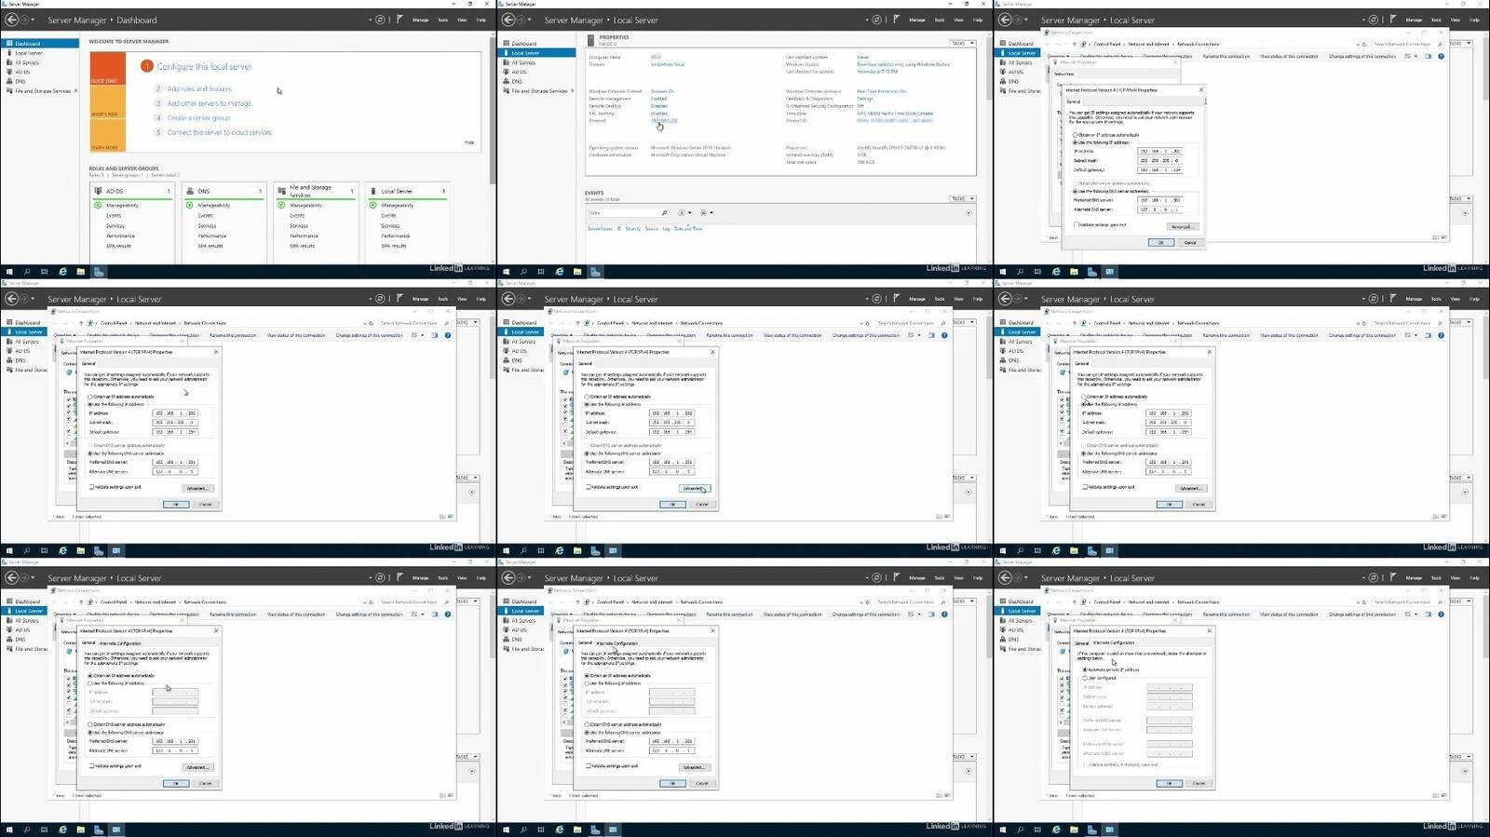Screen dimensions: 1490x837
Task: Click the green Manageability status icon in DNS tile
Action: 191,205
